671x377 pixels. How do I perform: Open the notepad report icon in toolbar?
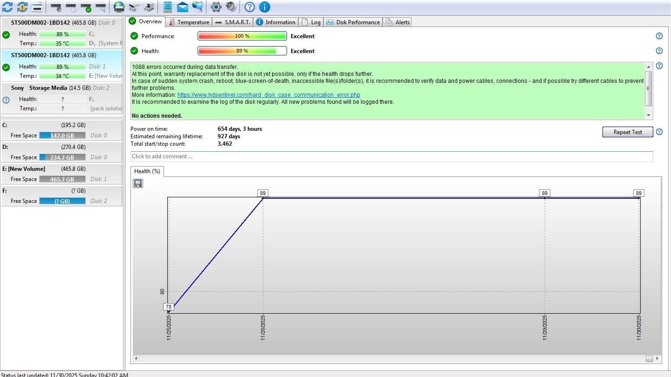[168, 7]
